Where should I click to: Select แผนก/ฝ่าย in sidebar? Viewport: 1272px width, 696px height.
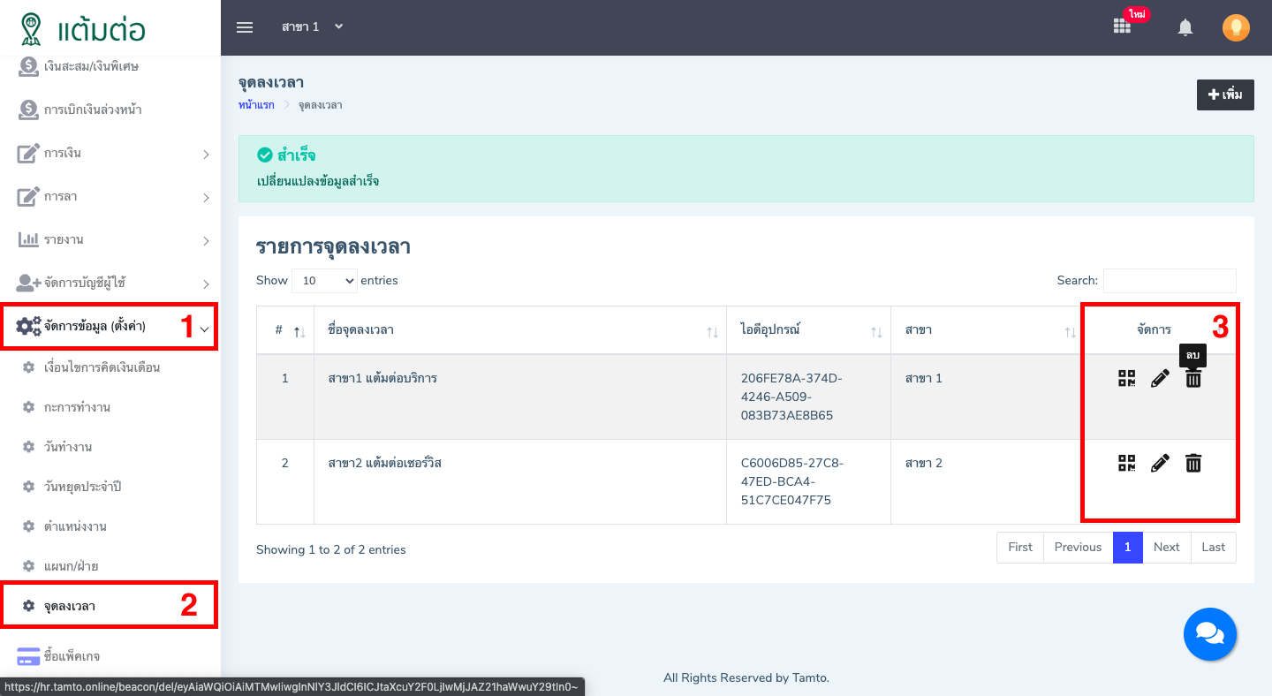(71, 566)
